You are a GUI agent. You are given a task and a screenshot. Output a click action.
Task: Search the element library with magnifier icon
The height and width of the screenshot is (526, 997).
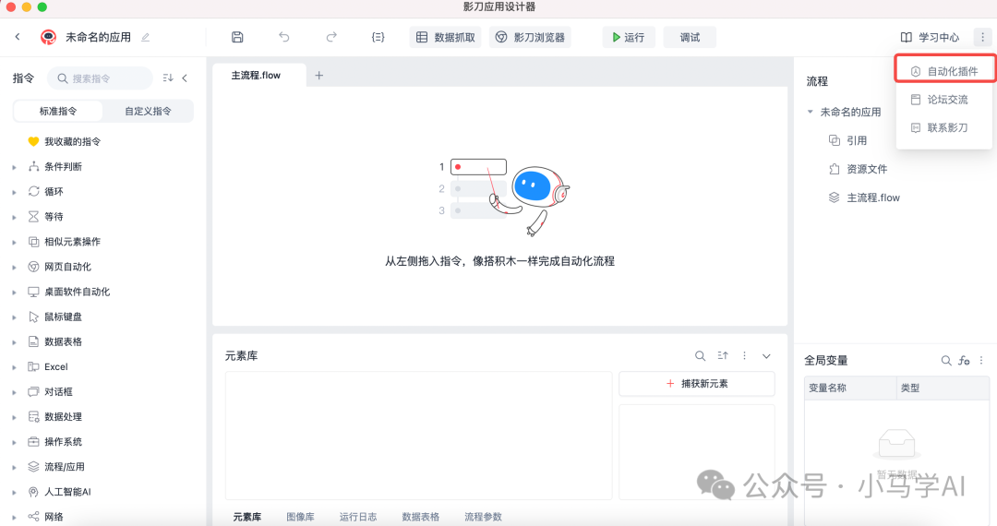pyautogui.click(x=700, y=356)
